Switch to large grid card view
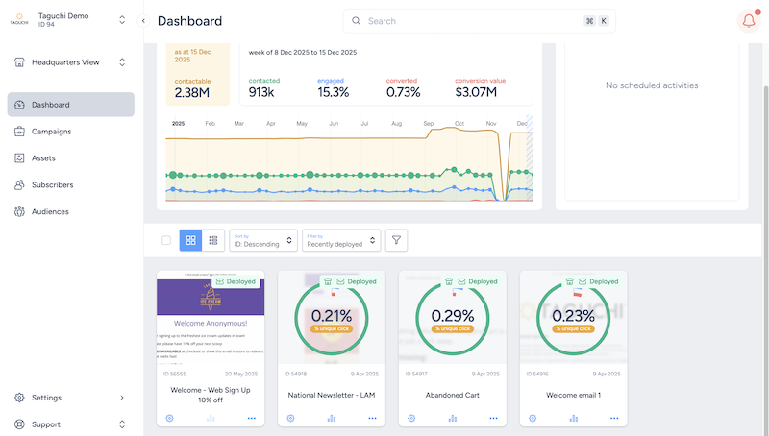 tap(190, 240)
